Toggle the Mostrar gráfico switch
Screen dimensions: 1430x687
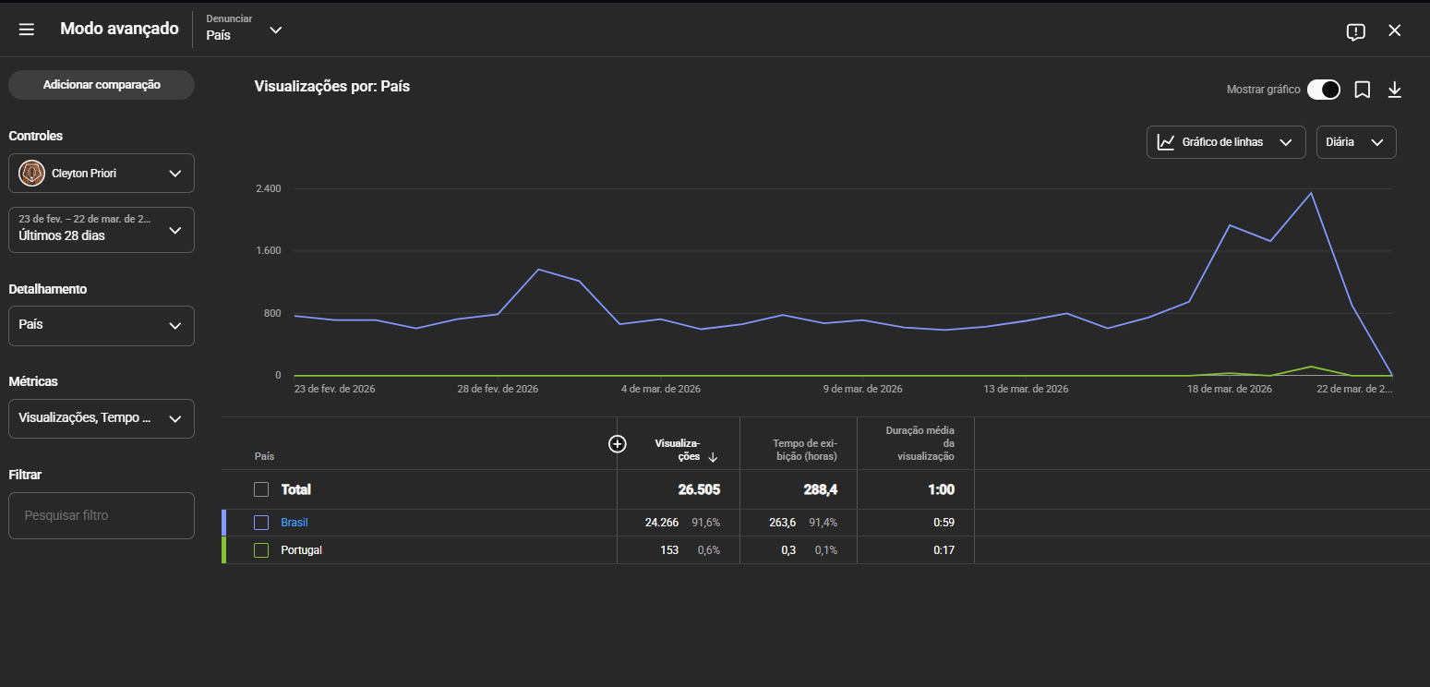click(1324, 90)
